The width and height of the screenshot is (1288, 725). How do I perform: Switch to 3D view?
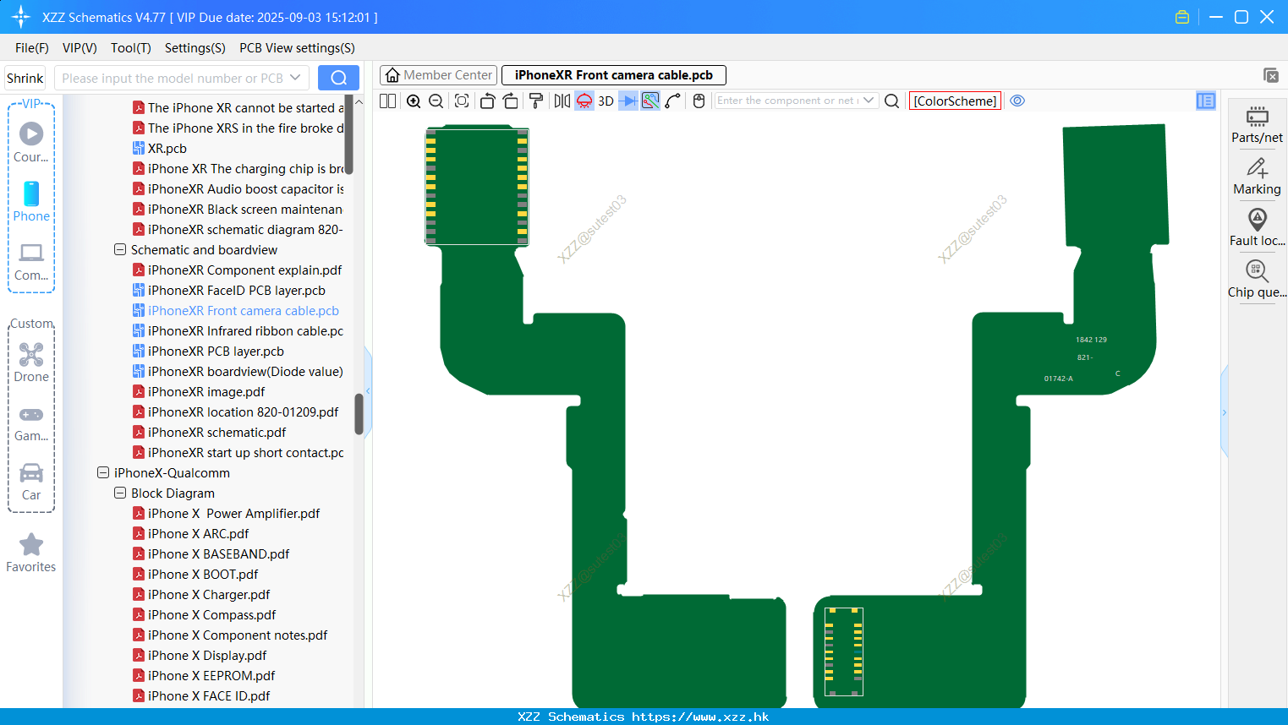606,101
